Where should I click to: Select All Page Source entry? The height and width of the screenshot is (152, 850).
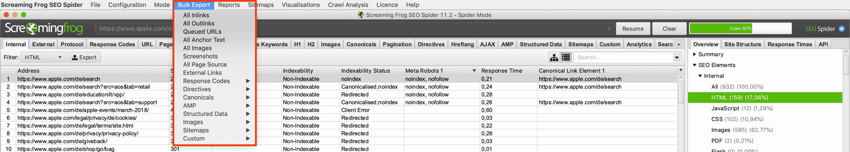(x=205, y=65)
